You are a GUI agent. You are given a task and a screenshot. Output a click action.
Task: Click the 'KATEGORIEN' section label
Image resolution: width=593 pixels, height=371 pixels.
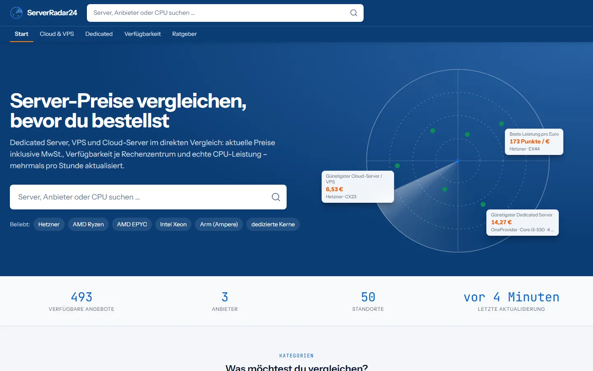(296, 356)
